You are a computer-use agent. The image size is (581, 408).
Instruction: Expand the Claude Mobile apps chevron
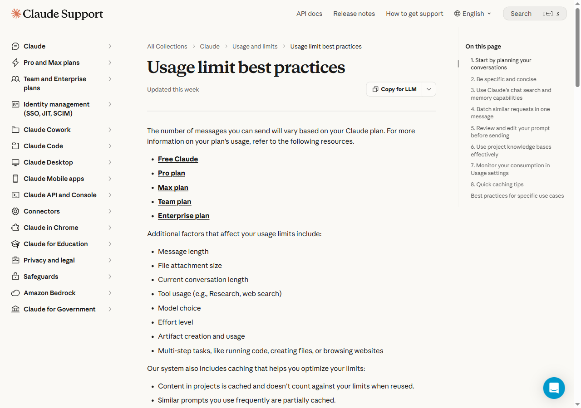click(110, 179)
